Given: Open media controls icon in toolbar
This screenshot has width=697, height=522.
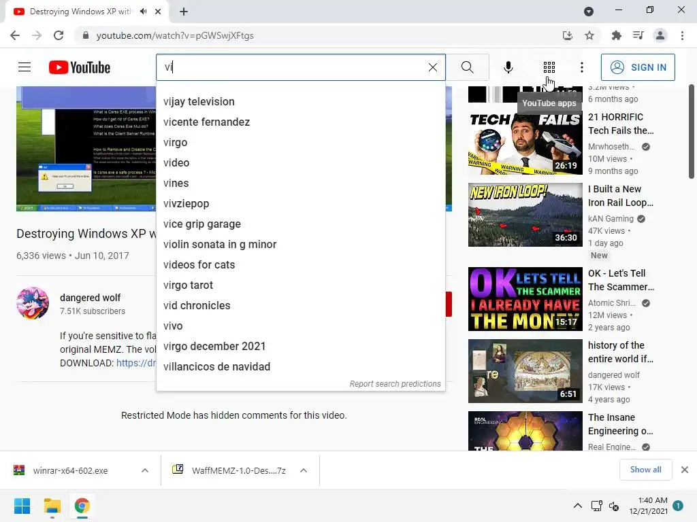Looking at the screenshot, I should (638, 35).
